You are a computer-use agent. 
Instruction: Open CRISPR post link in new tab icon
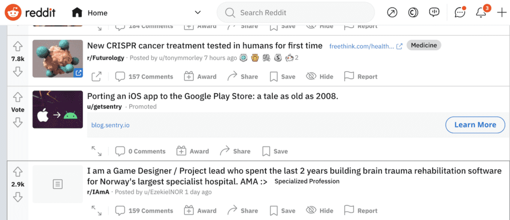[97, 77]
